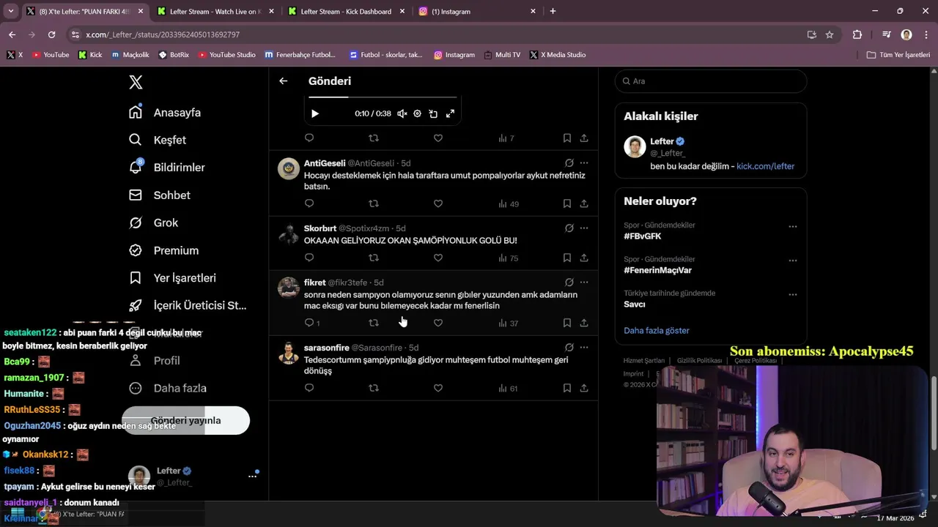The image size is (938, 527).
Task: Bookmark sarasonfire's comment
Action: tap(567, 388)
